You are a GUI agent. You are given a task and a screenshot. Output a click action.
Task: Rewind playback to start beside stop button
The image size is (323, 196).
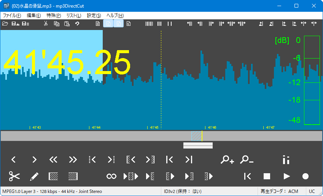pos(247,176)
